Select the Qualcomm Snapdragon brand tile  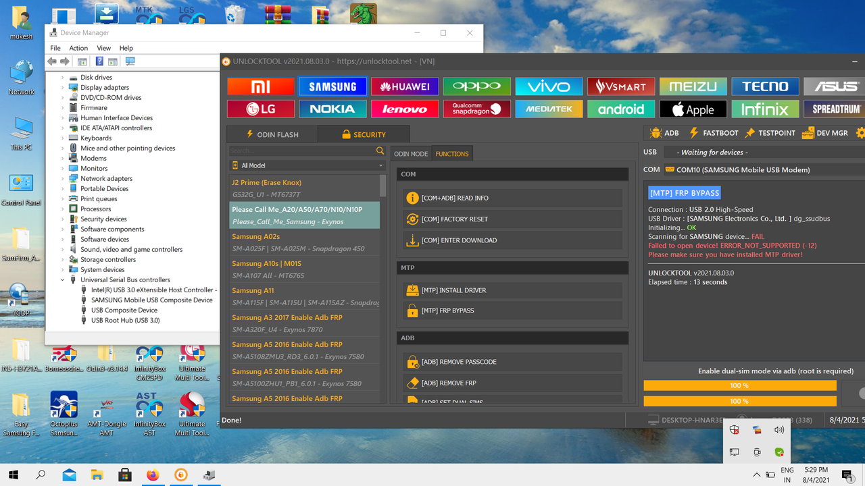coord(476,108)
